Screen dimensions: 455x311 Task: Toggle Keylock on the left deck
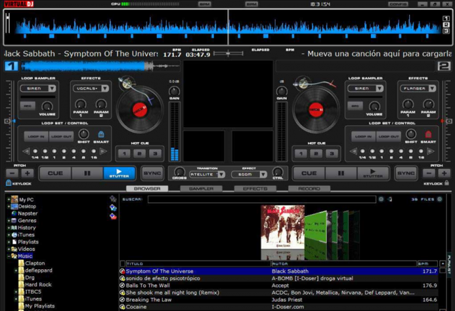[9, 183]
